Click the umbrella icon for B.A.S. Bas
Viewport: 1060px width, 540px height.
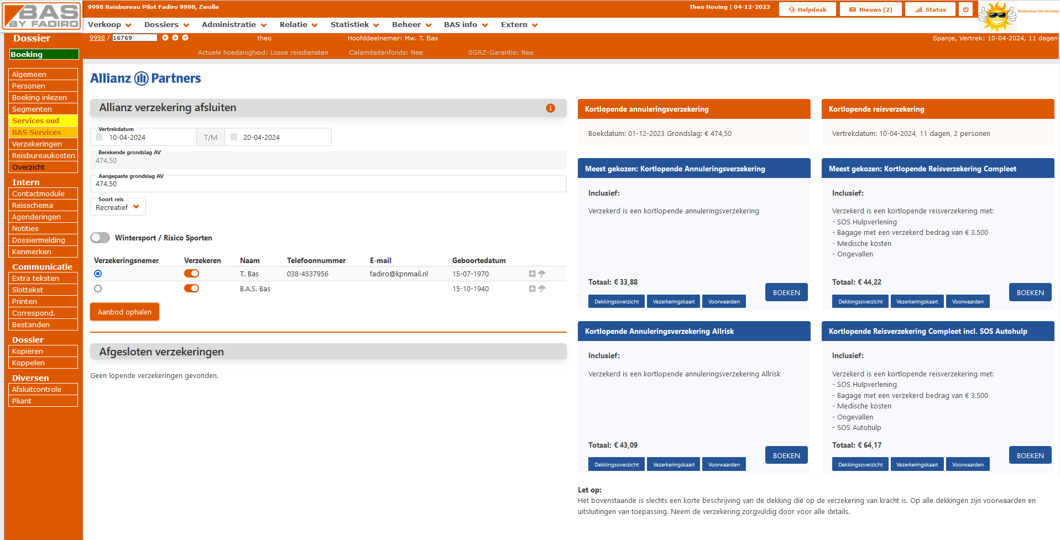[542, 289]
